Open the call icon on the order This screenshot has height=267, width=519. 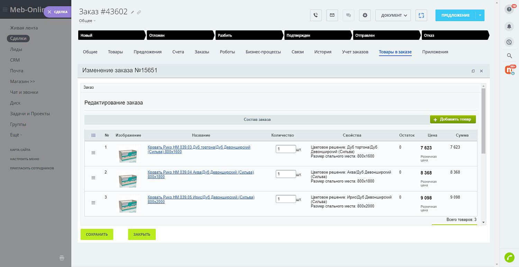click(x=316, y=15)
